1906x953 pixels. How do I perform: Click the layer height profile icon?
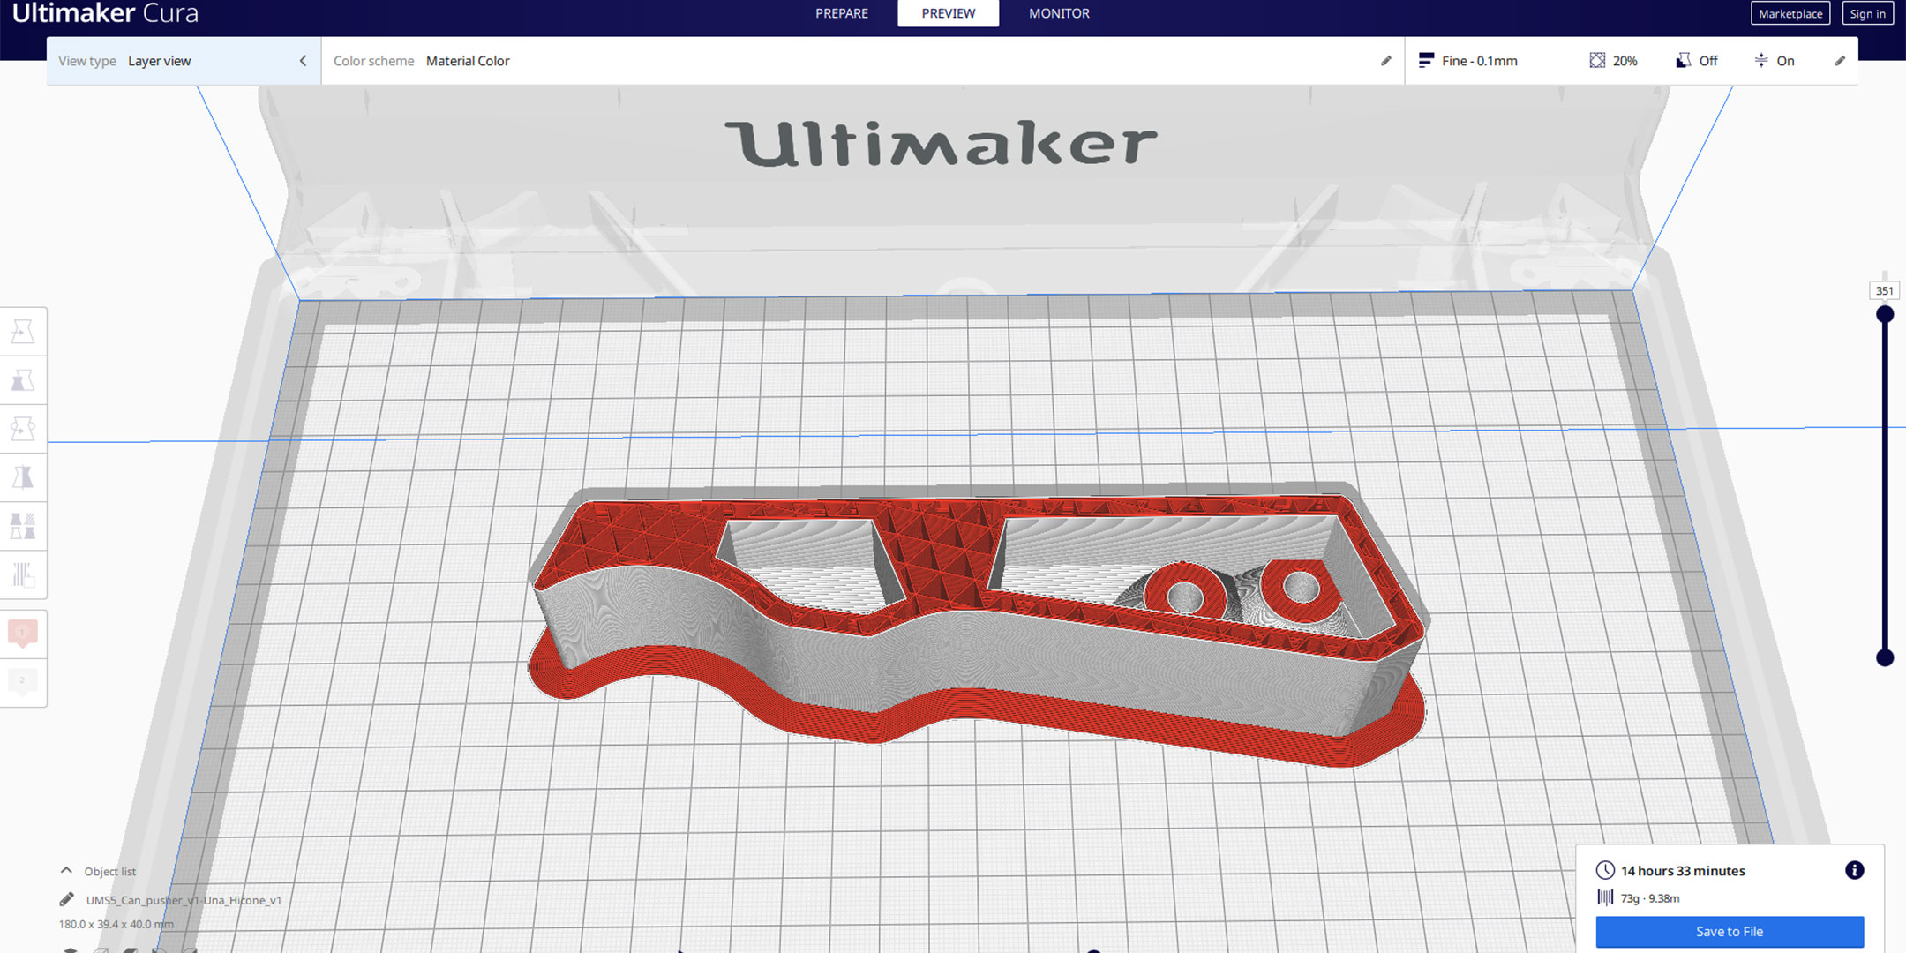point(1426,60)
